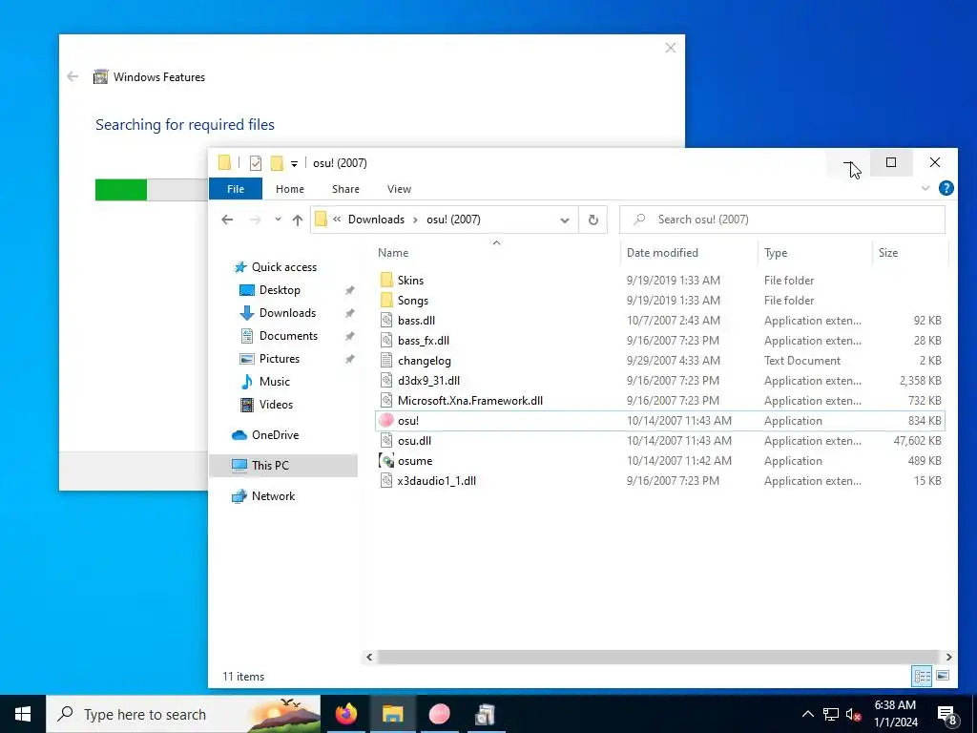Open the Windows Start menu

coord(23,714)
